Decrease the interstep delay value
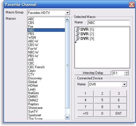 pyautogui.click(x=127, y=74)
